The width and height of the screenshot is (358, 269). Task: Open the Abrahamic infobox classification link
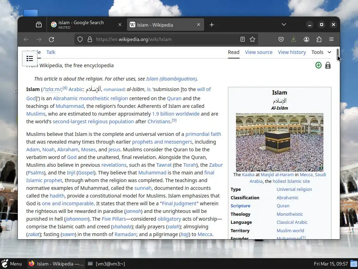tap(287, 198)
